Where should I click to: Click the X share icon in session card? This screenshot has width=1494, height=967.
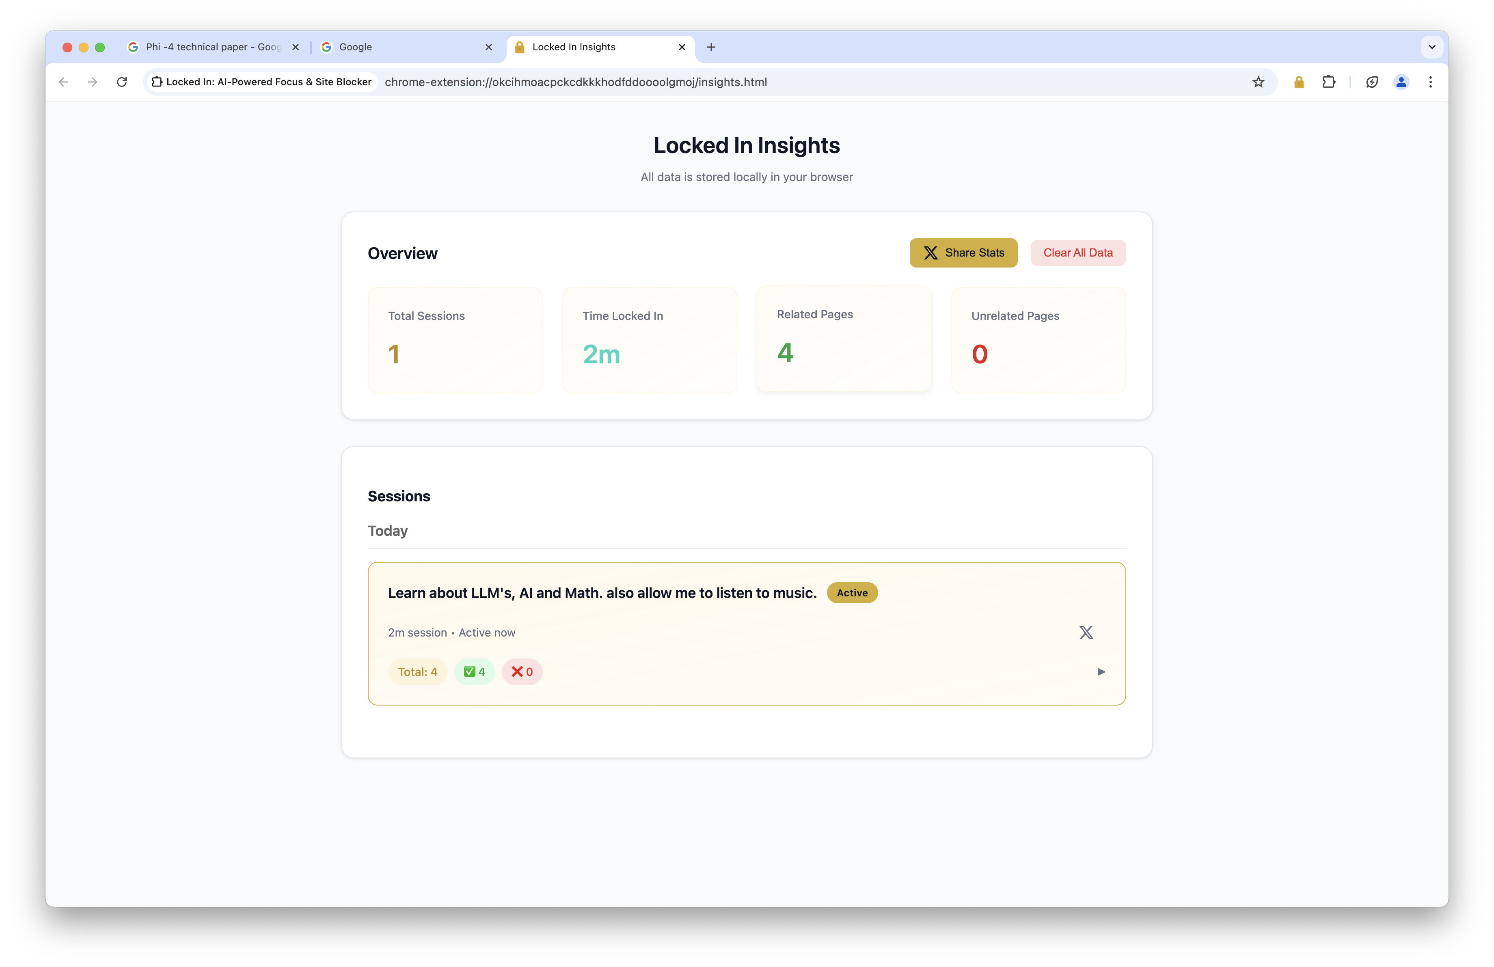point(1086,632)
